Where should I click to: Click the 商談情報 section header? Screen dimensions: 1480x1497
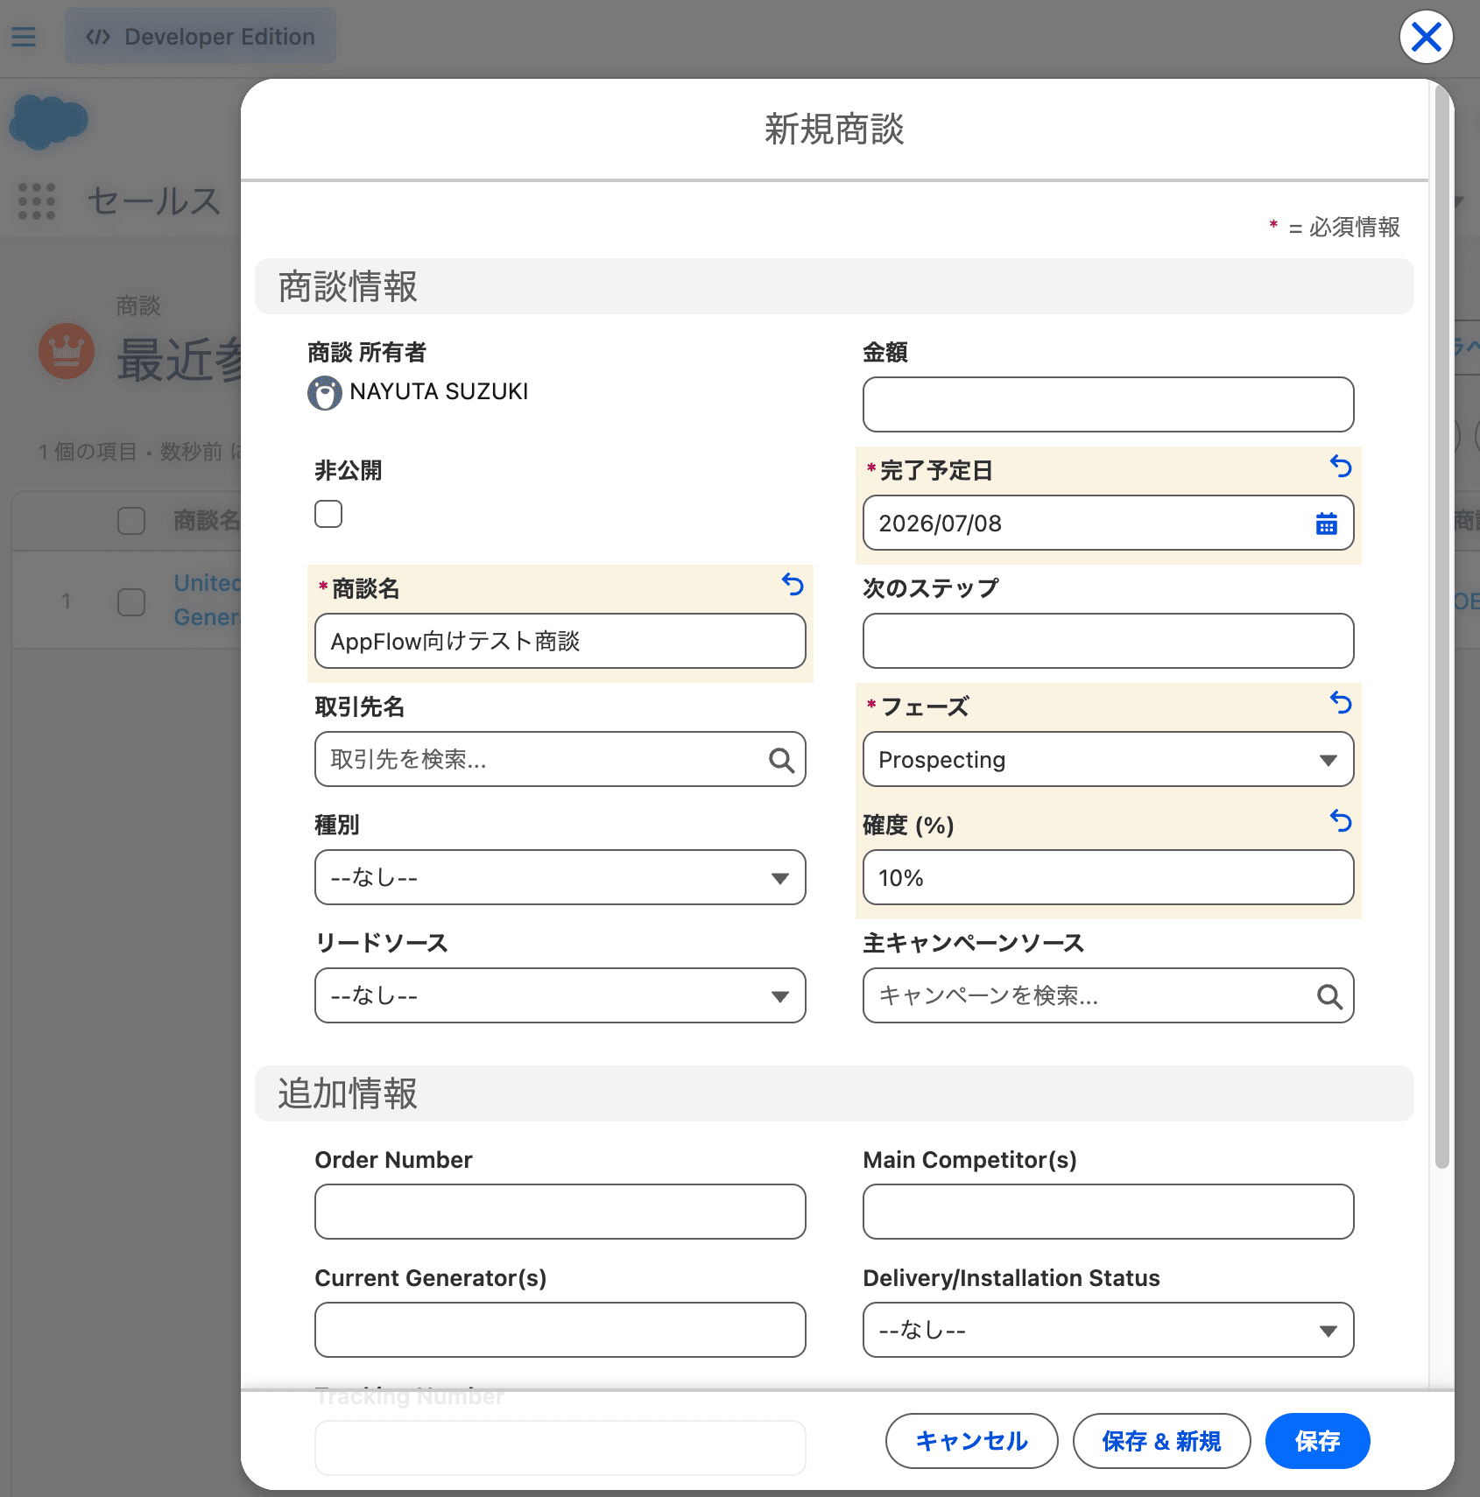pyautogui.click(x=834, y=286)
